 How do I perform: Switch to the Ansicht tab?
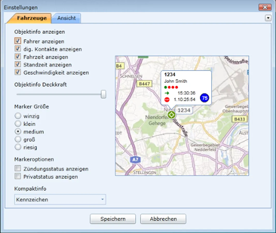tap(66, 18)
